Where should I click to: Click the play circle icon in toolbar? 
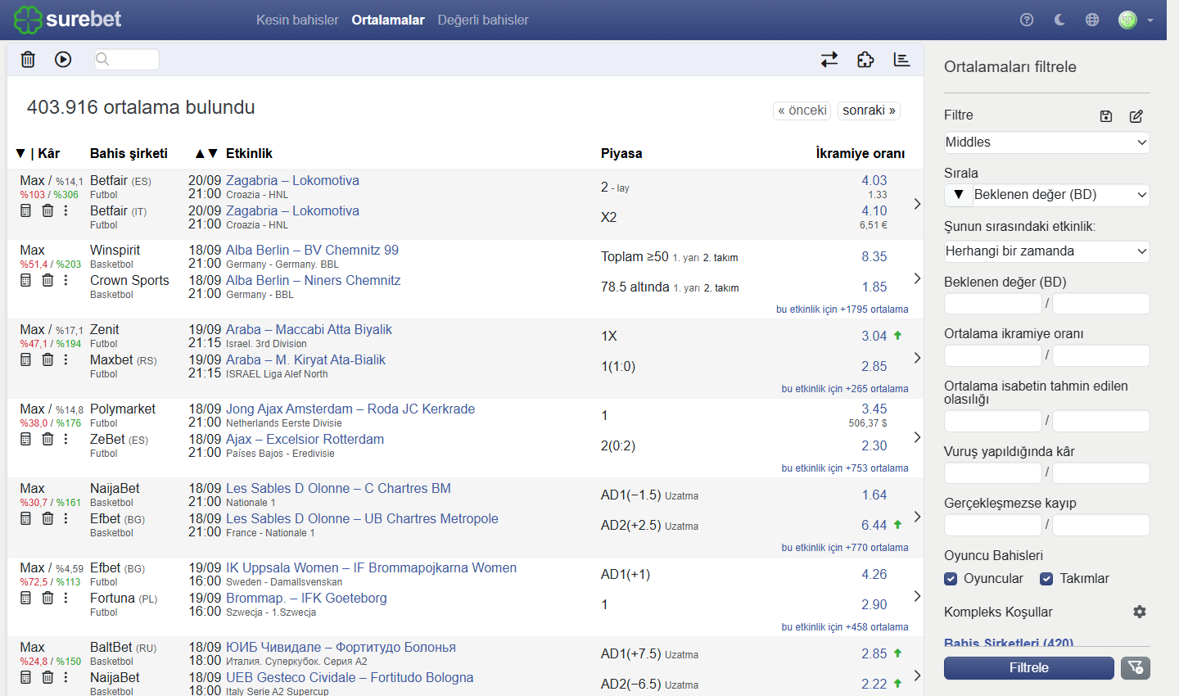[63, 59]
